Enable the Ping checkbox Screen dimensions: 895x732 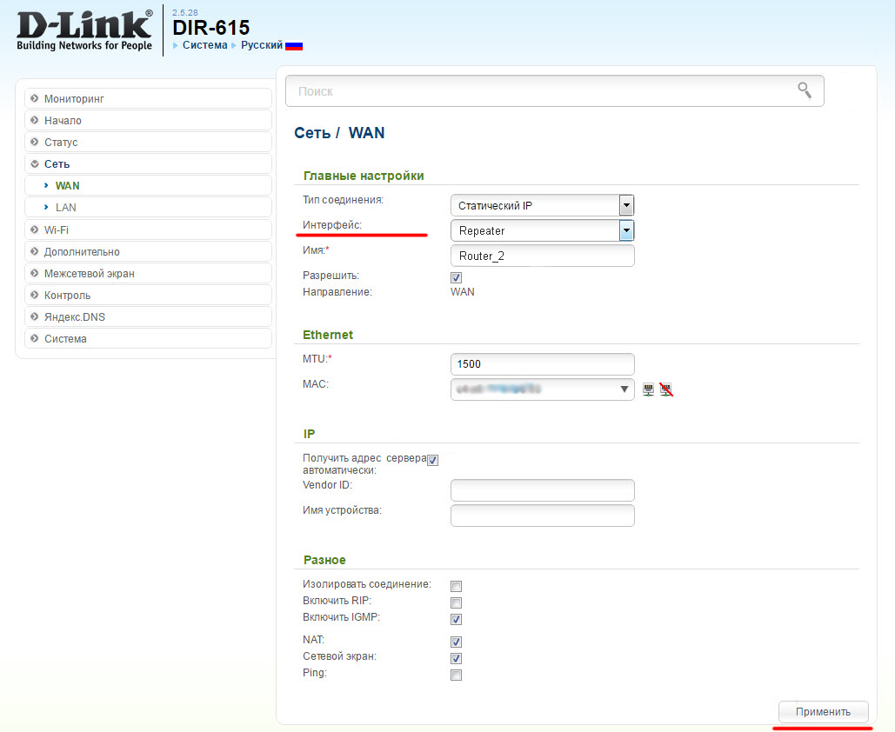click(456, 675)
